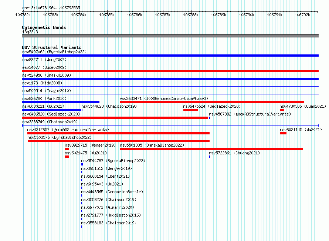
Task: Open nsv5722861 (Chuang2021) variant label
Action: [234, 153]
